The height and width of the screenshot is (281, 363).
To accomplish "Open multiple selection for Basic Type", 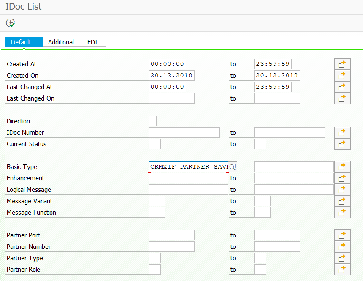I will [342, 167].
